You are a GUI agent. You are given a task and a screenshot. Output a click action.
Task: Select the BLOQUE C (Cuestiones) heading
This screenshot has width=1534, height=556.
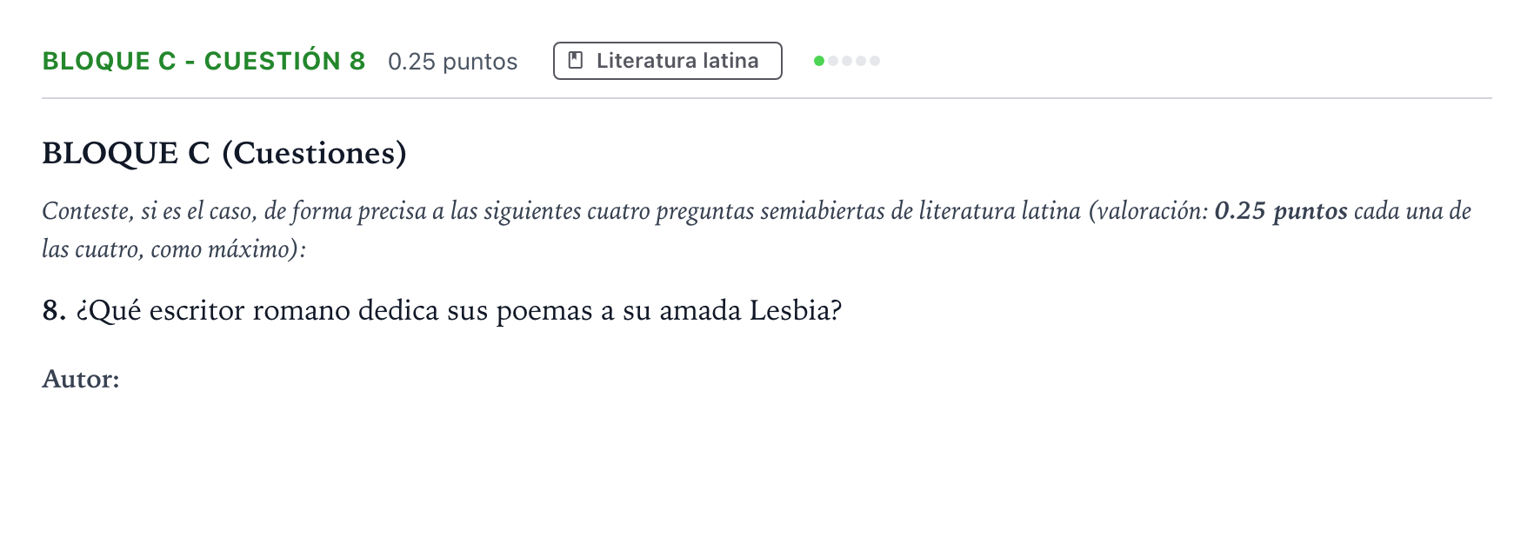[x=224, y=153]
